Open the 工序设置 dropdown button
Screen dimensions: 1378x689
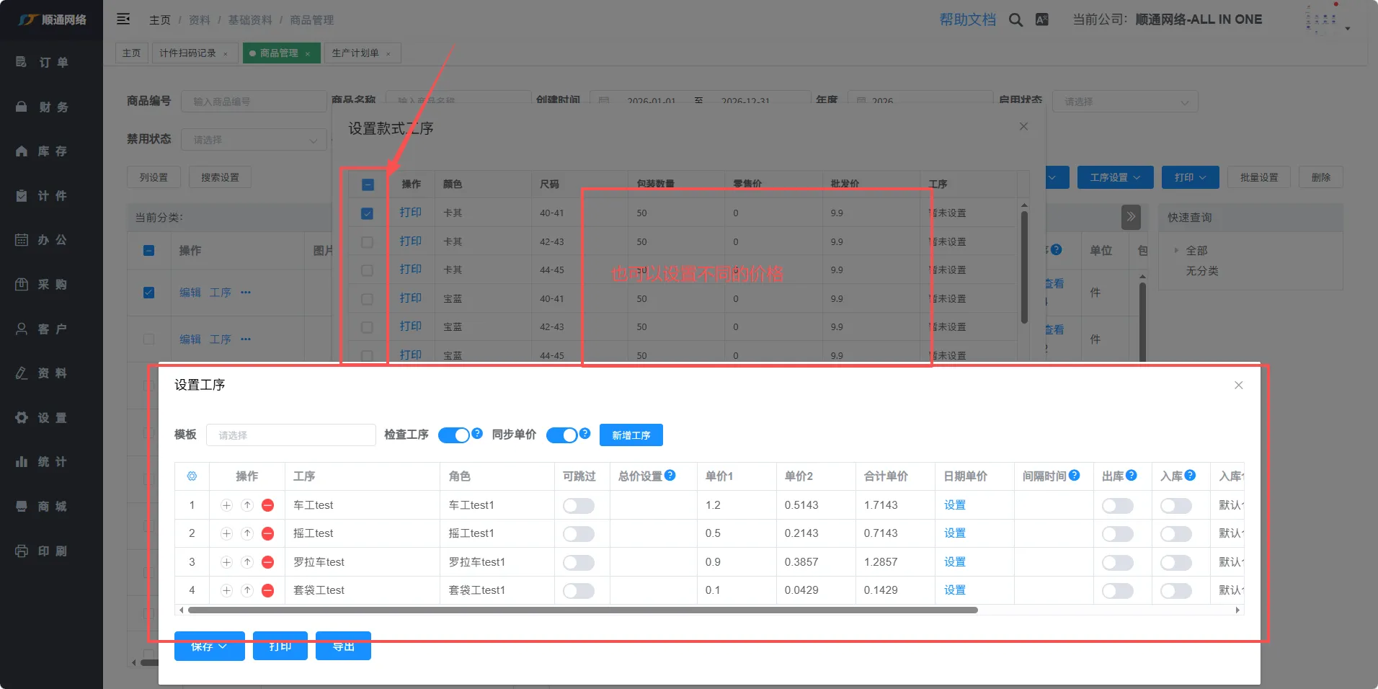[1114, 177]
